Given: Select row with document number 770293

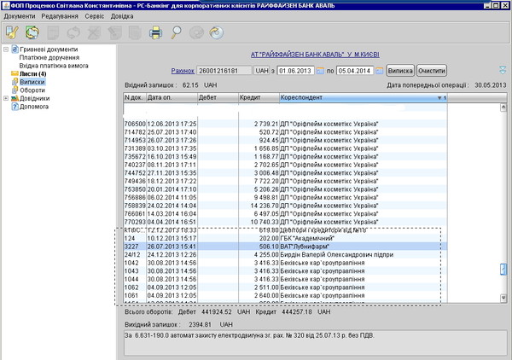Looking at the screenshot, I should coord(285,222).
